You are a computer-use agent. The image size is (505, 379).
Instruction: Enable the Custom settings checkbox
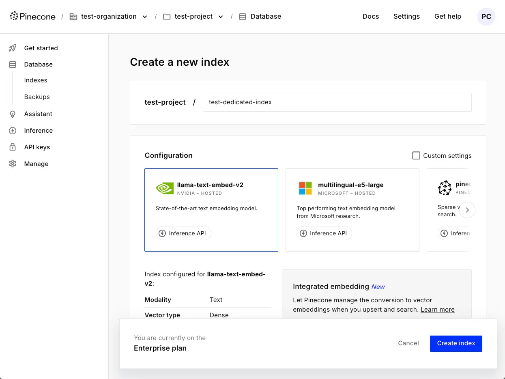pyautogui.click(x=416, y=155)
